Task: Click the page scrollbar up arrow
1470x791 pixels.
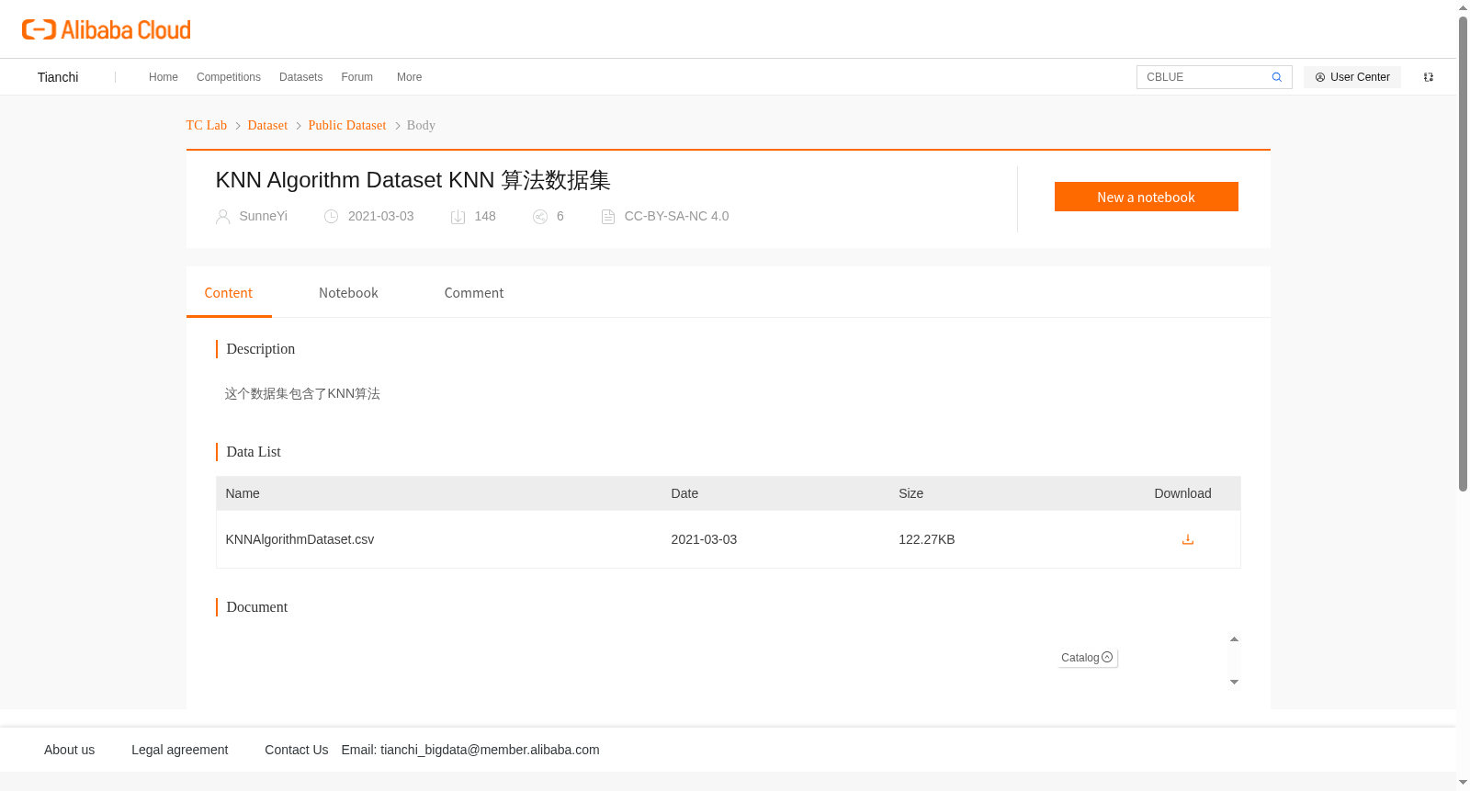Action: click(1463, 7)
